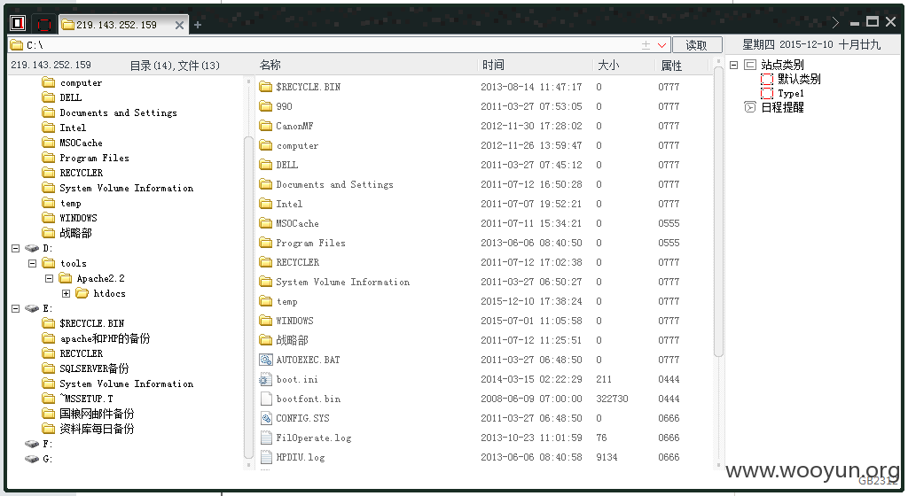This screenshot has height=496, width=908.
Task: Select the D: drive icon
Action: (x=31, y=249)
